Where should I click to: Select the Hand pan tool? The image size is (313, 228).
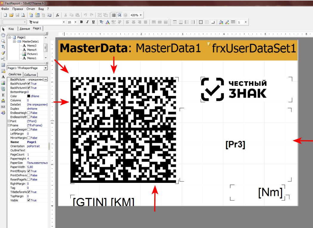(x=3, y=35)
